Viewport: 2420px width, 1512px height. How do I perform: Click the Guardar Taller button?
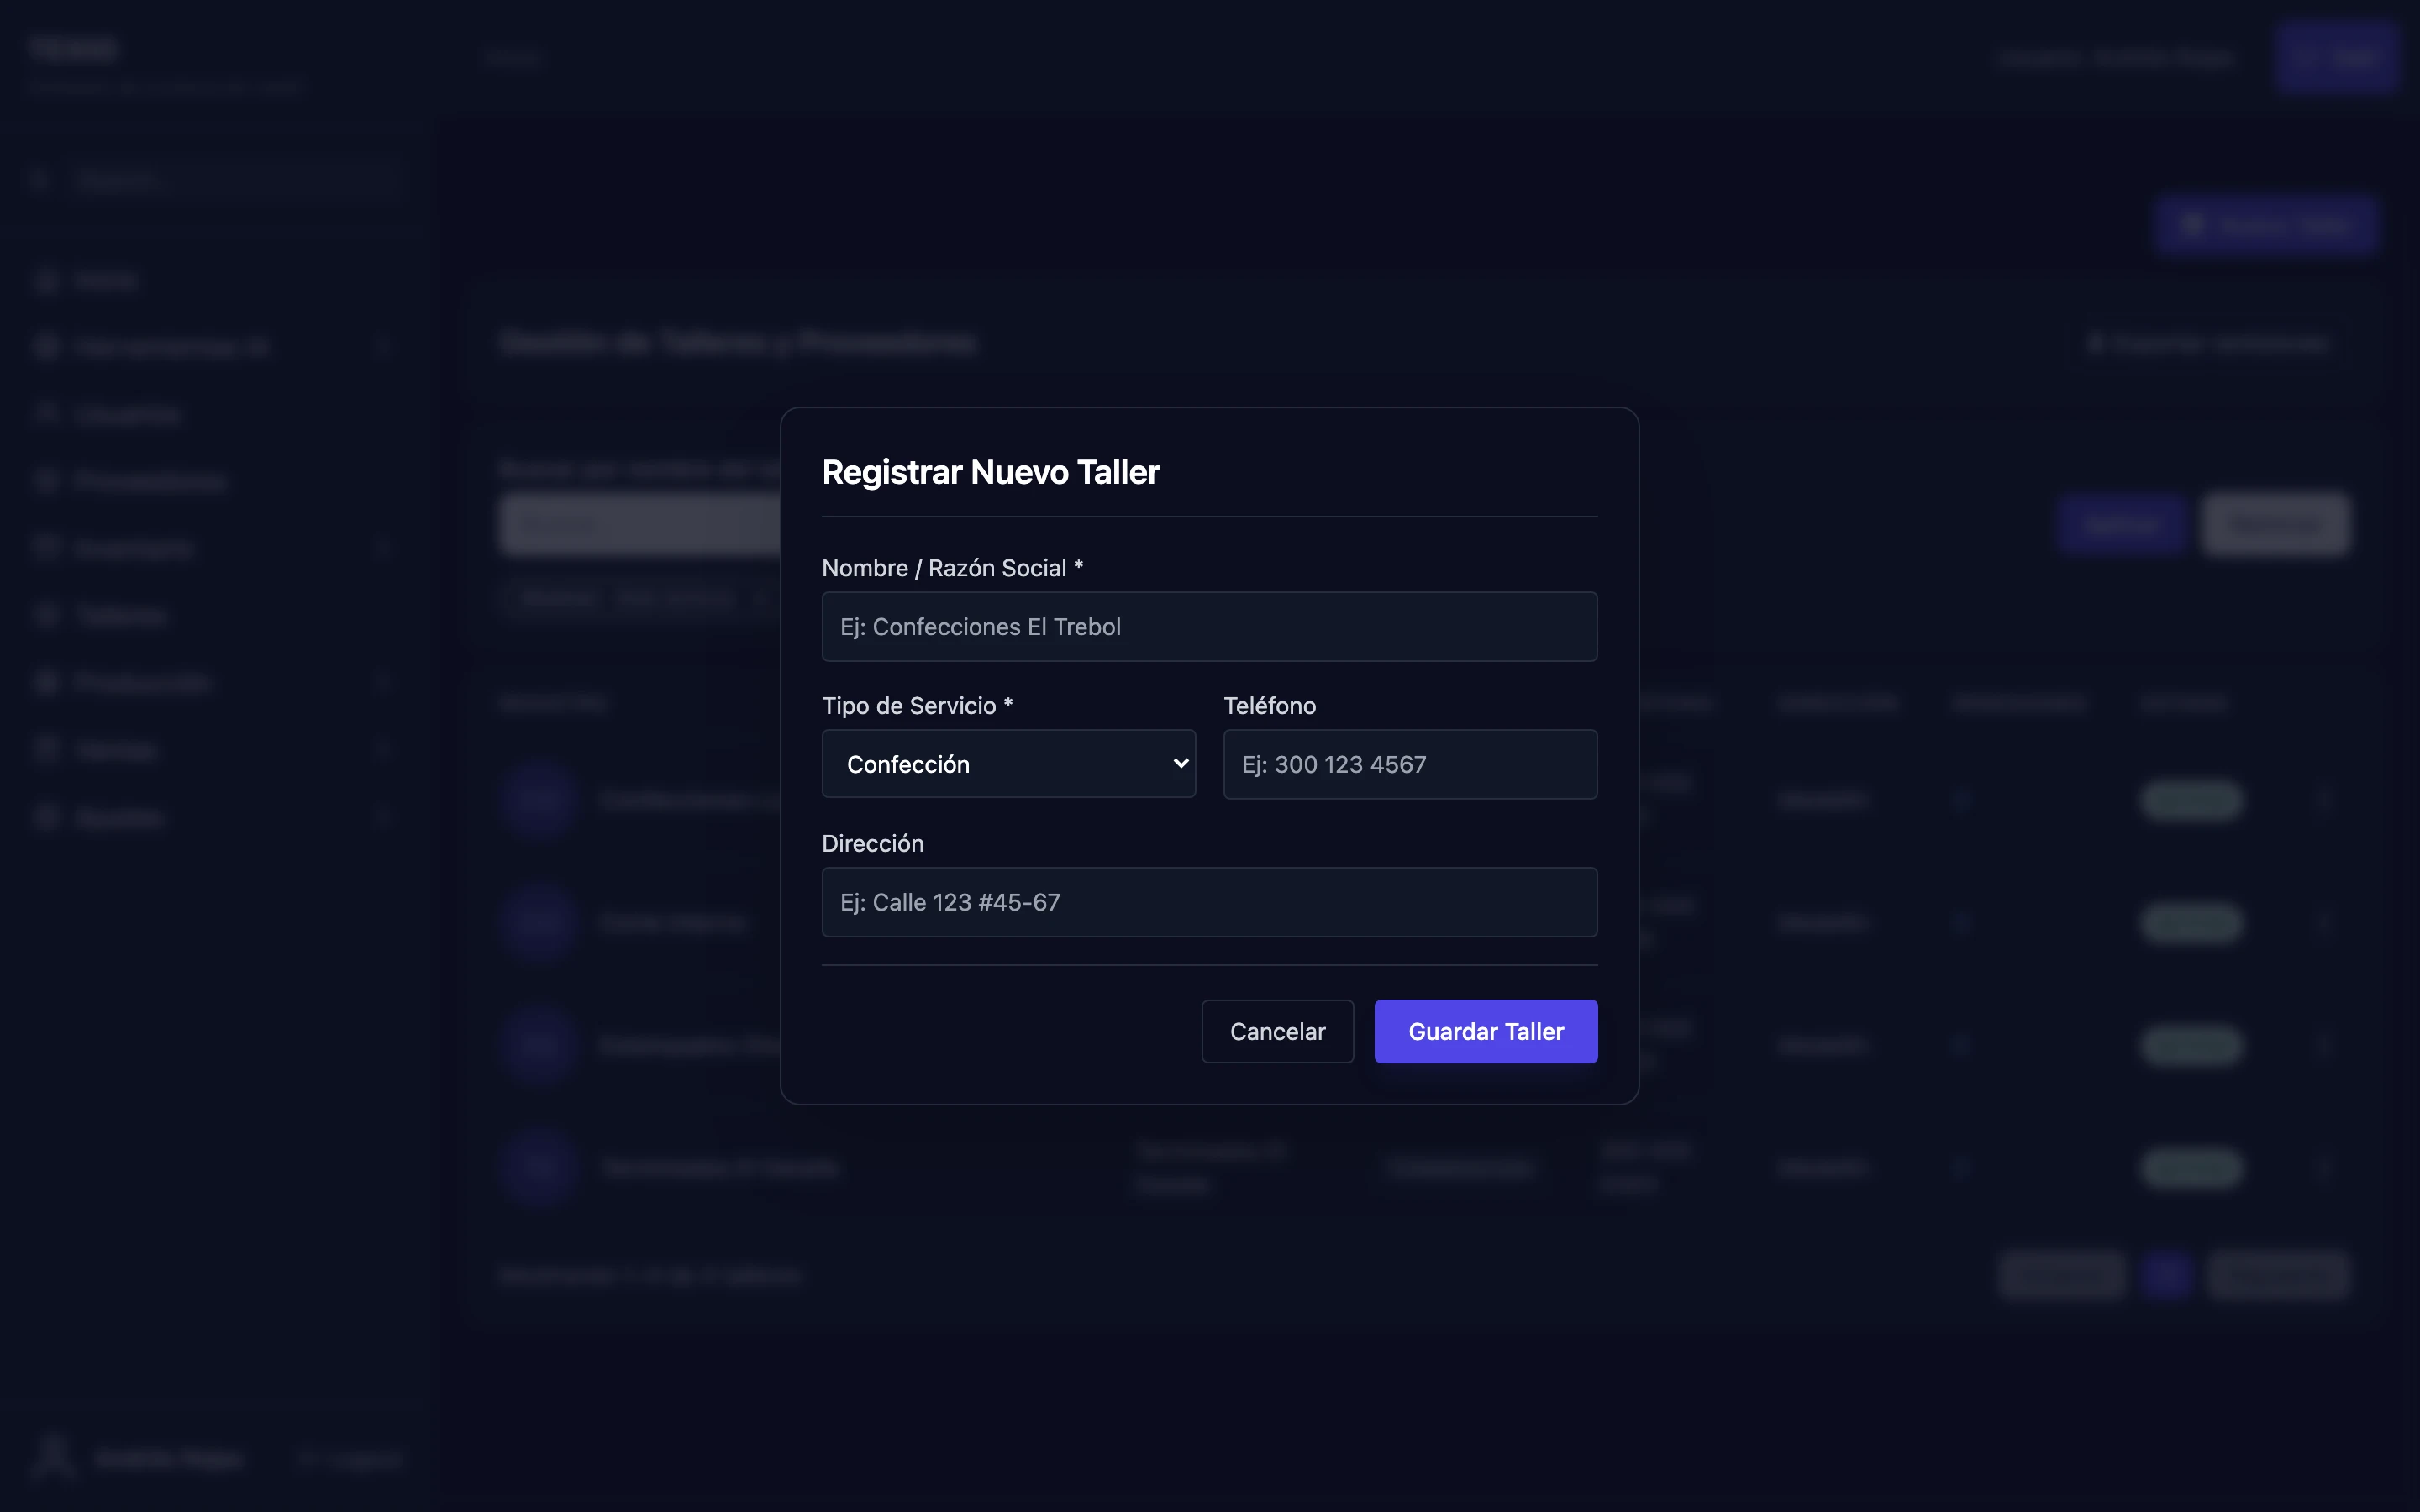[x=1485, y=1031]
